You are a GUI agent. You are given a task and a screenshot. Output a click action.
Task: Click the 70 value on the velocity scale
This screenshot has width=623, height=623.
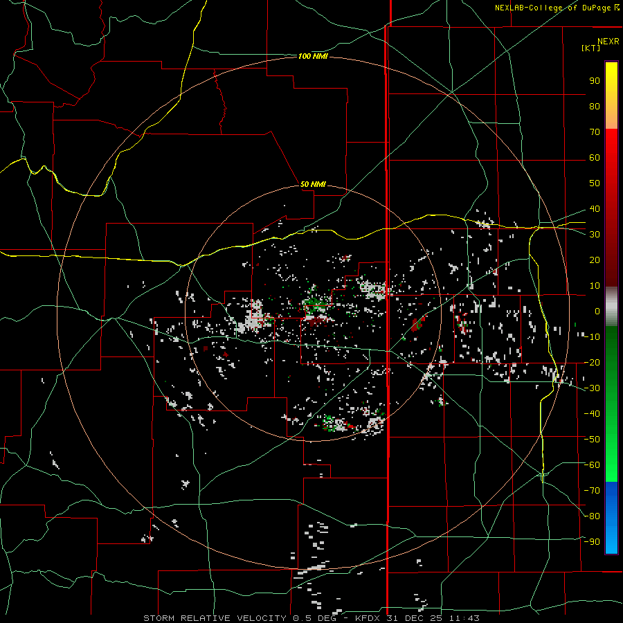[595, 132]
